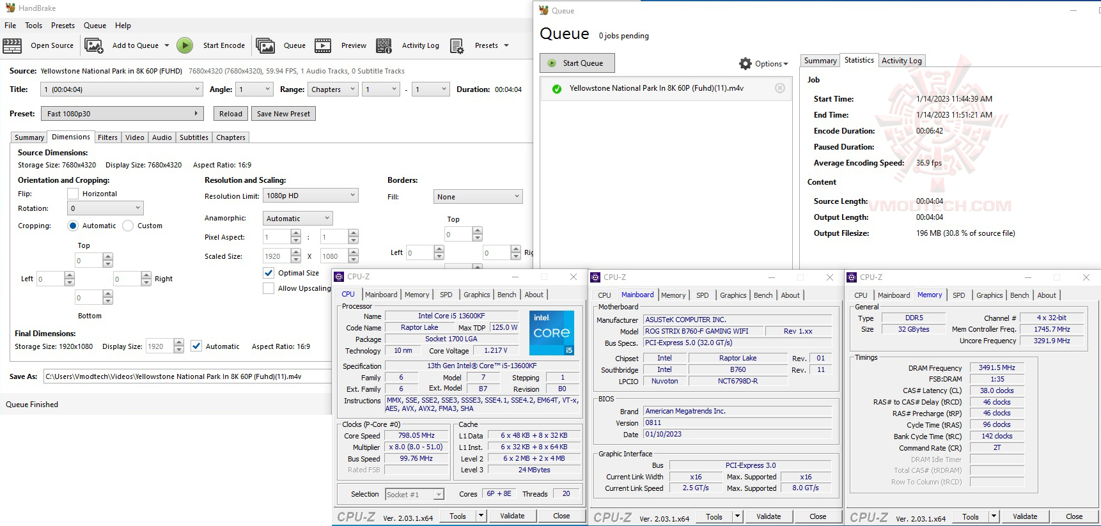Open the HandBrake Tools menu
The height and width of the screenshot is (526, 1101).
coord(34,26)
